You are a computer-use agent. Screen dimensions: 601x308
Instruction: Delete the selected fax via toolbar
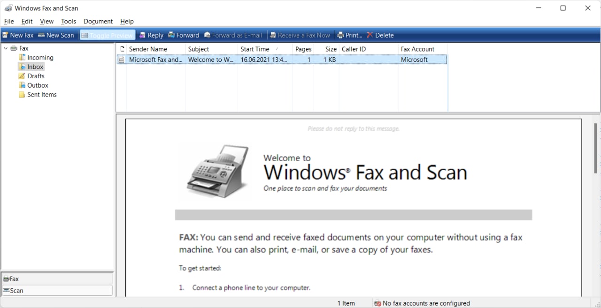point(380,35)
